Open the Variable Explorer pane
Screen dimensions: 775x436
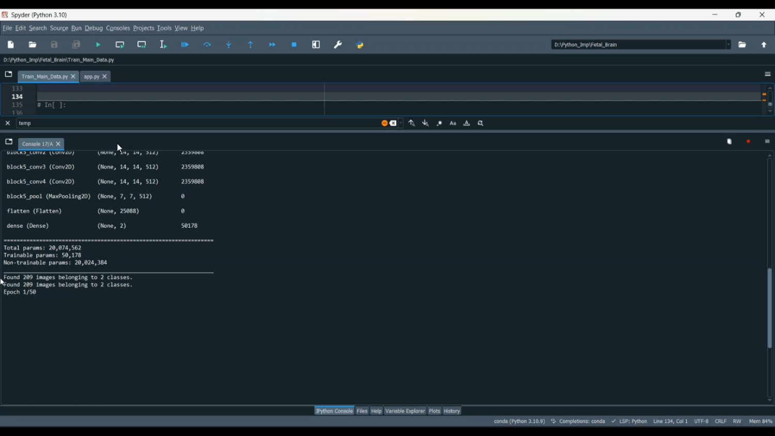click(405, 411)
